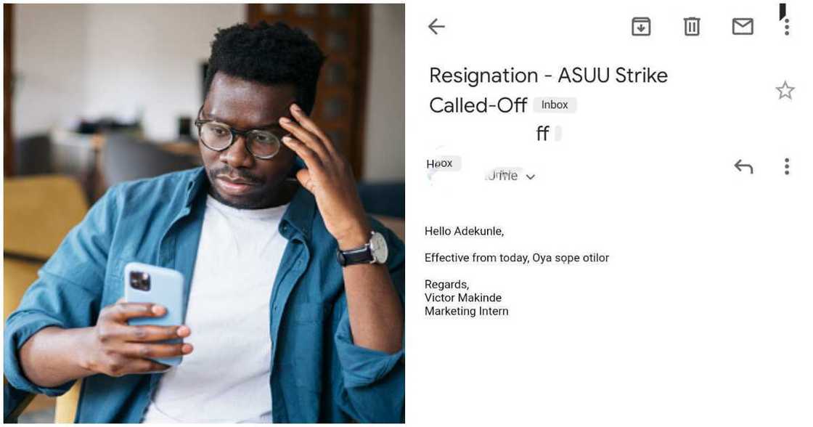Tap the 'Hello Adekunle,' greeting line
Viewport: 813px width, 427px height.
point(464,232)
